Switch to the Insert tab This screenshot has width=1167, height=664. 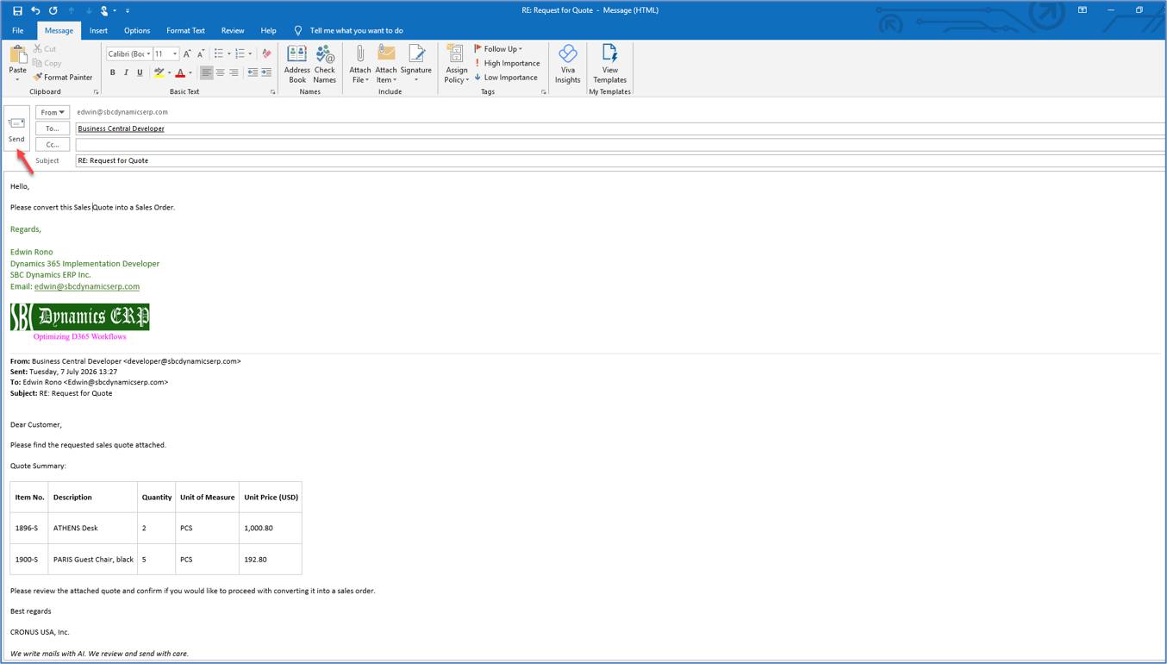click(98, 30)
